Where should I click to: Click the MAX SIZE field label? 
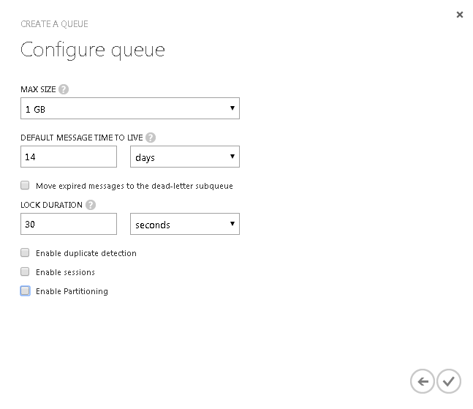pyautogui.click(x=38, y=89)
